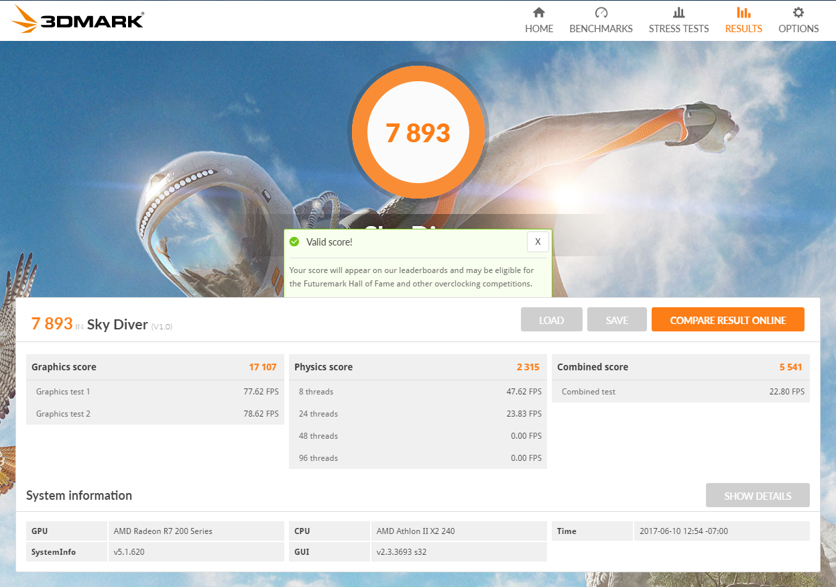Click the time value 2017-06-10 12:54
Image resolution: width=836 pixels, height=587 pixels.
click(683, 531)
